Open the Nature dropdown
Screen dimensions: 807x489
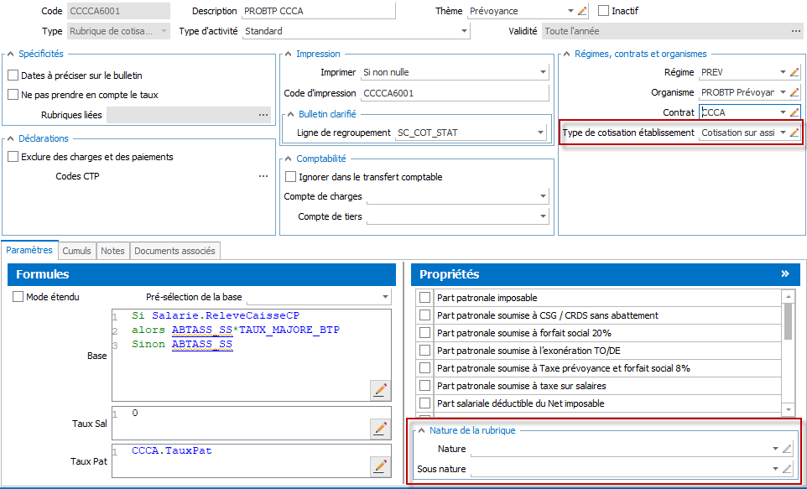pyautogui.click(x=775, y=449)
